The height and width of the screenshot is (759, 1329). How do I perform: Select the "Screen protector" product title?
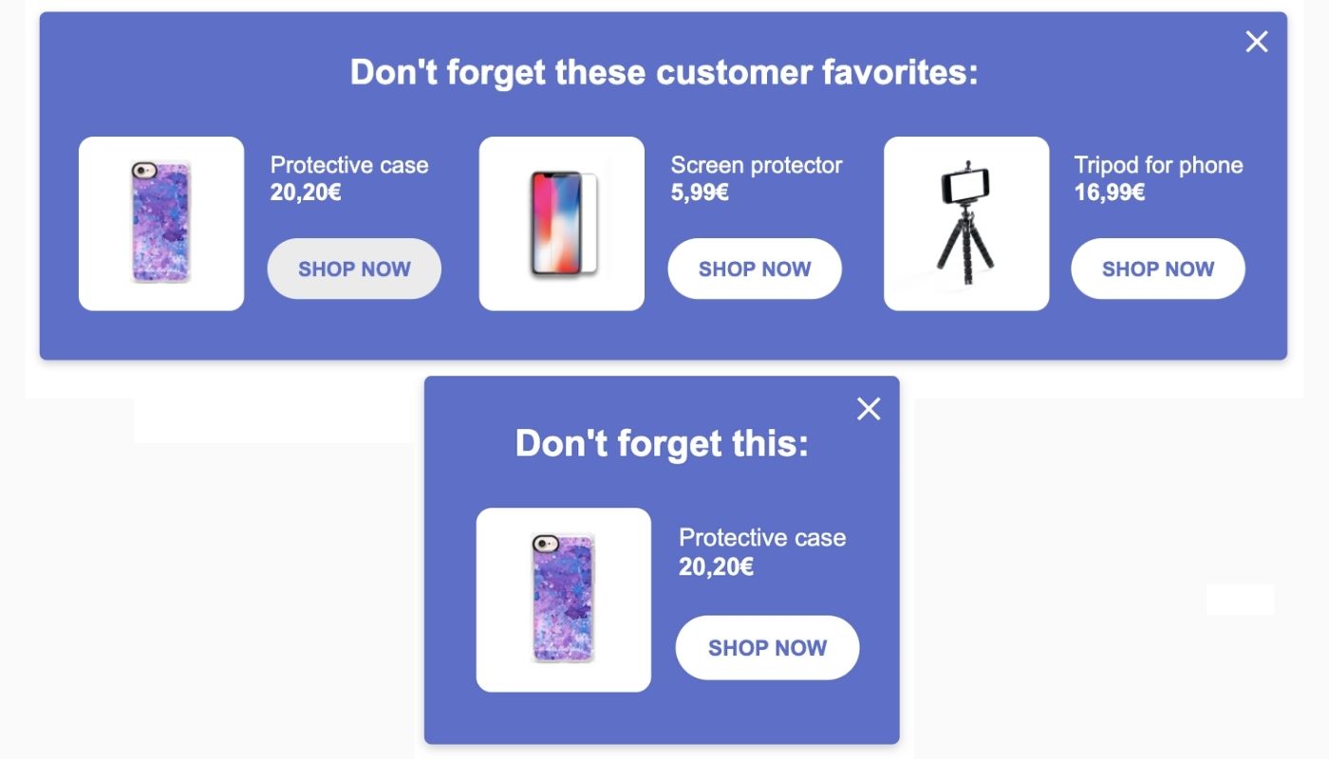point(756,165)
